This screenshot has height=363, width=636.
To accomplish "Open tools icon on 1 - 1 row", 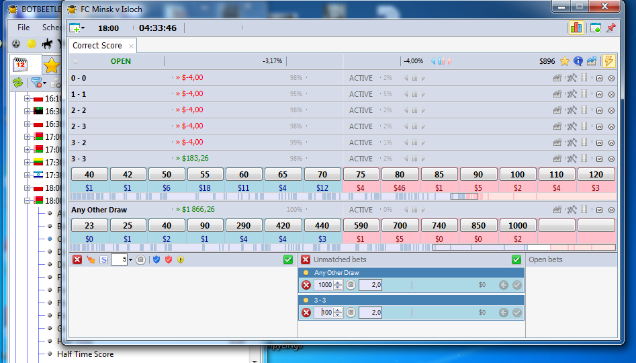I will (x=572, y=94).
